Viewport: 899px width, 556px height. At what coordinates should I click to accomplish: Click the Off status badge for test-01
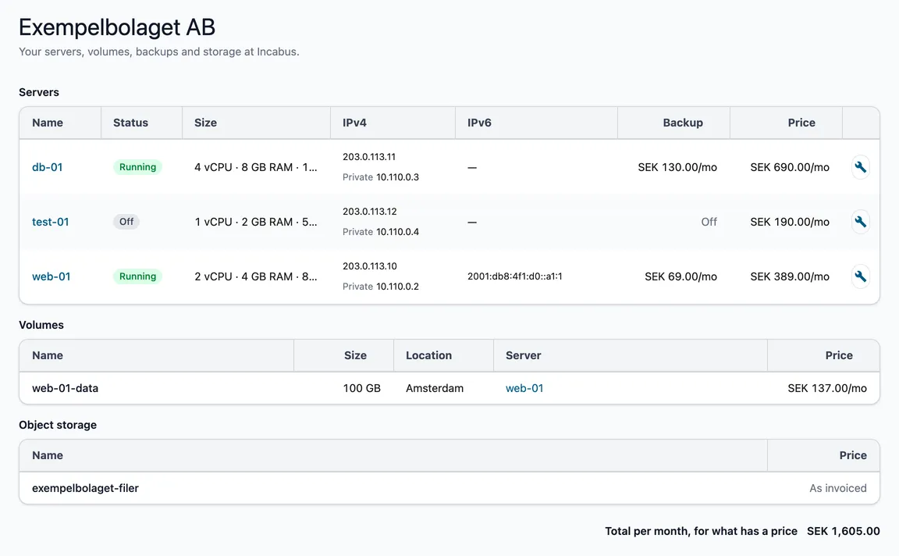click(x=126, y=222)
